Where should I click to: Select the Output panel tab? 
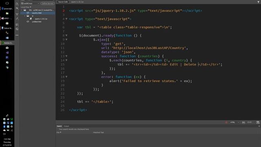(x=66, y=126)
